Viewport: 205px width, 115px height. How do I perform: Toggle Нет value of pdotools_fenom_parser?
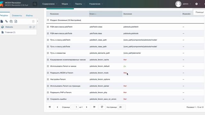click(125, 86)
